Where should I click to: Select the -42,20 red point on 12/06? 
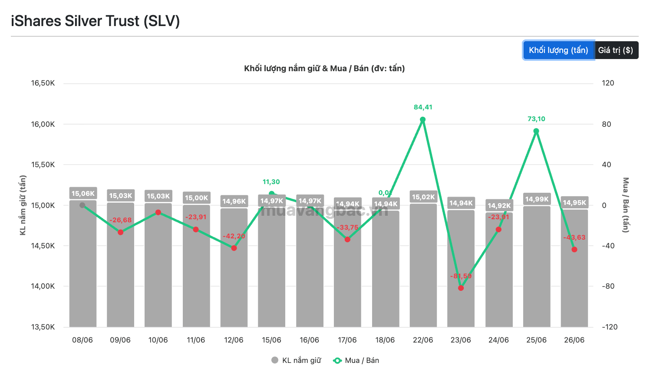click(234, 248)
